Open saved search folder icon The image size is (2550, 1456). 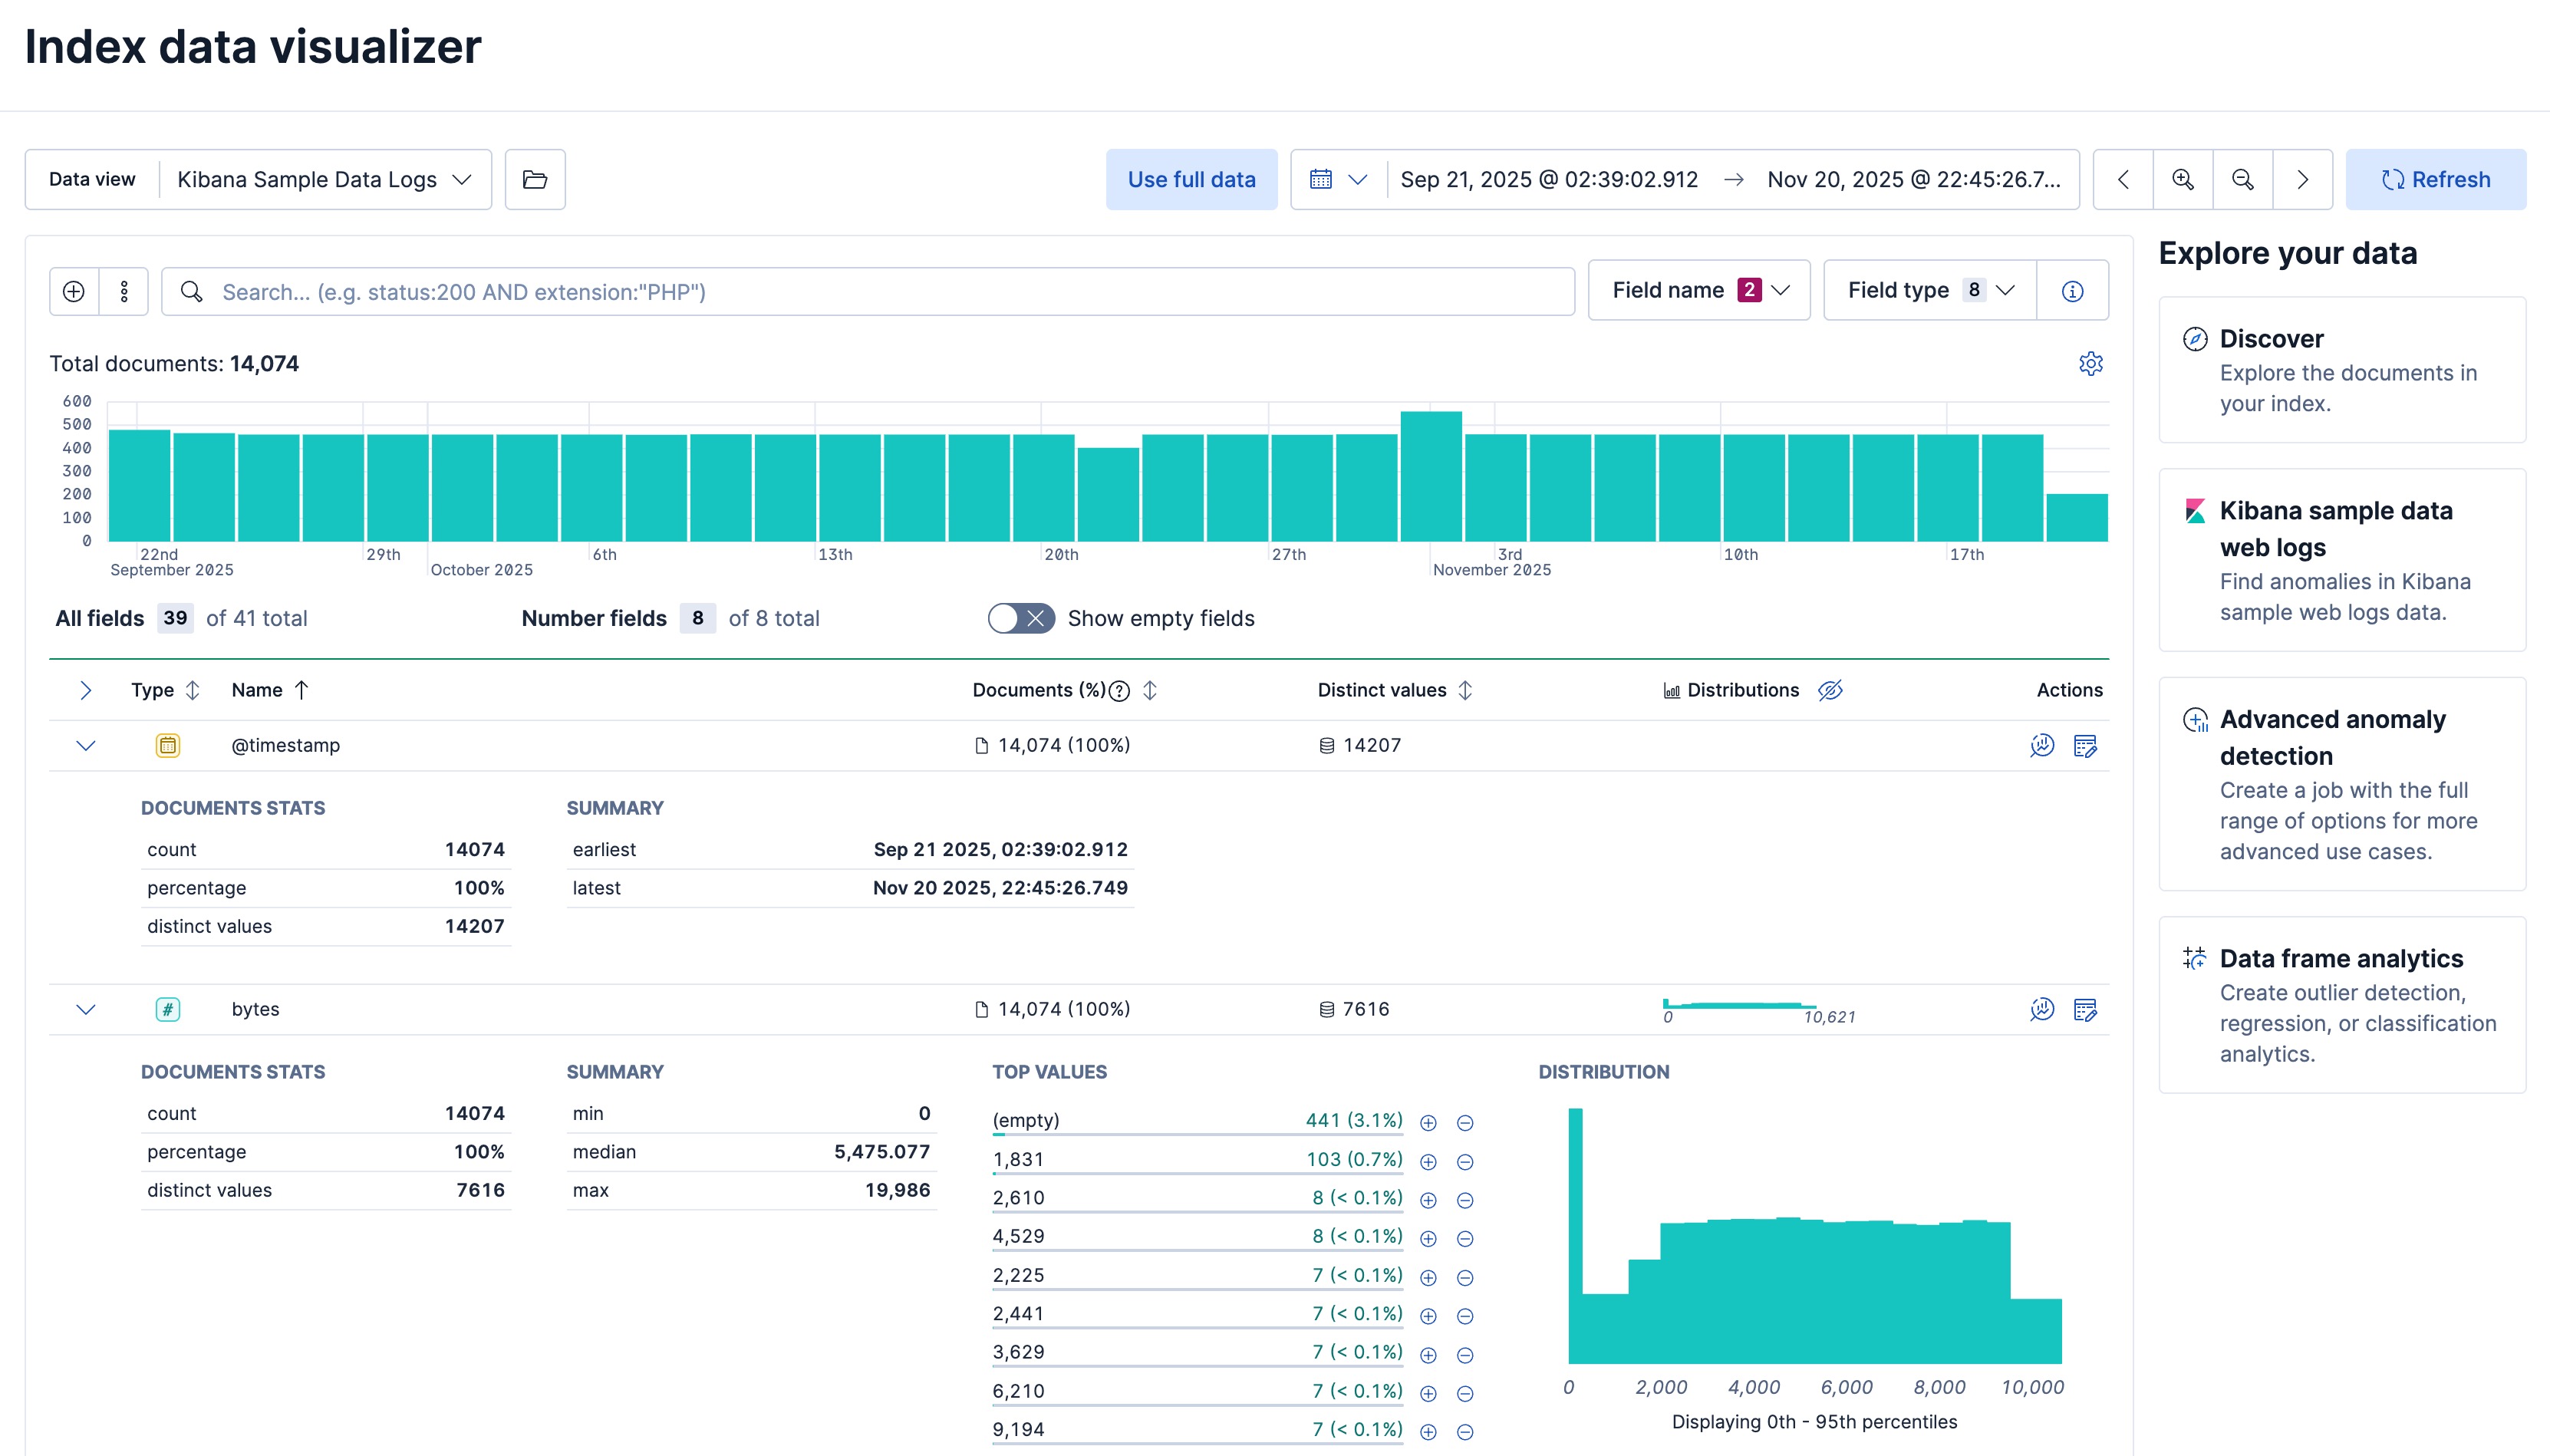click(x=535, y=180)
